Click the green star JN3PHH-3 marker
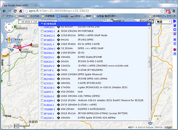Screen dimensions: 178x130 [x=15, y=26]
